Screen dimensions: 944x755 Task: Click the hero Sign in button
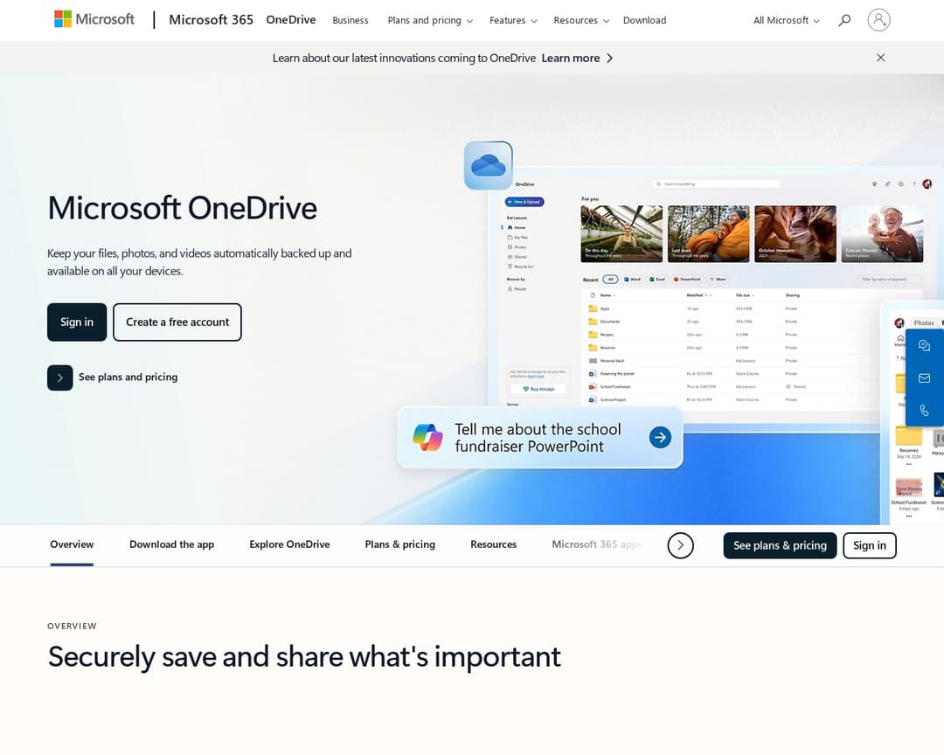tap(77, 322)
